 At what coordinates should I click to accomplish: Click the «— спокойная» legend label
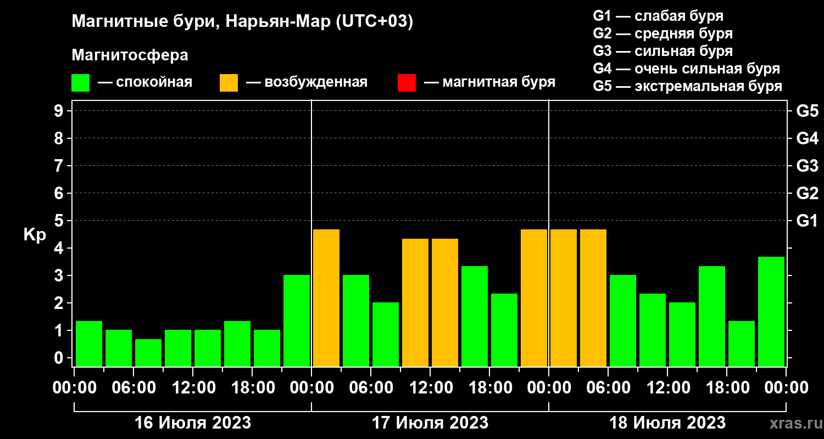(x=145, y=82)
